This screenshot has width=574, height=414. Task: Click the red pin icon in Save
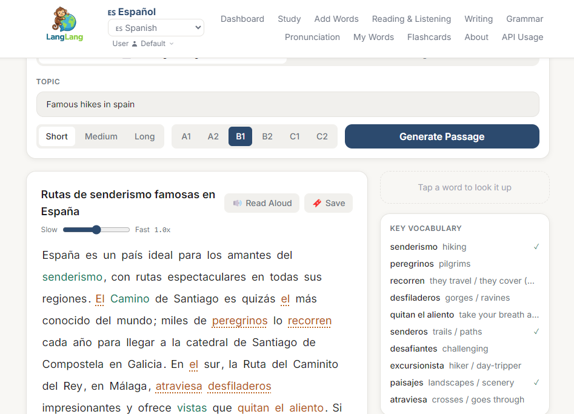coord(317,203)
